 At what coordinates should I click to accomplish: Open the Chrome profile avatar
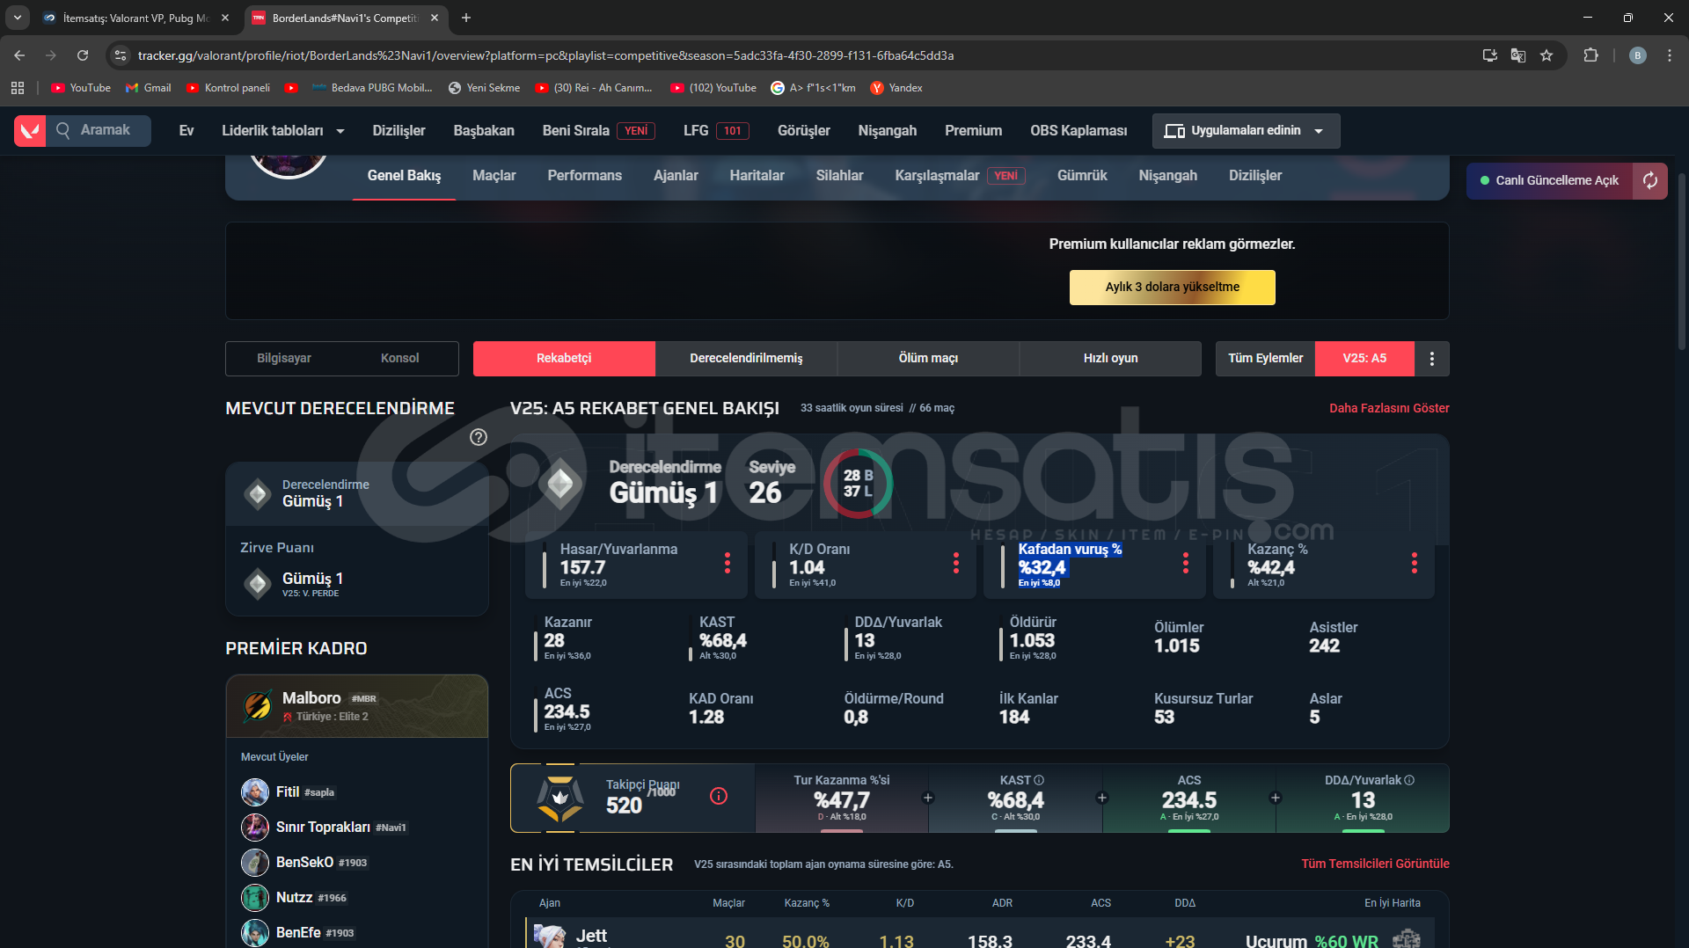point(1638,55)
